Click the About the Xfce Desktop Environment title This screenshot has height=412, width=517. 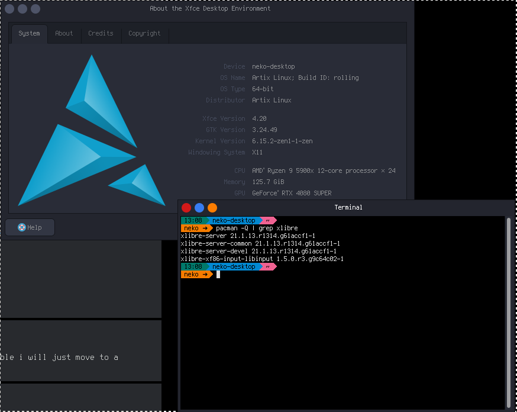(x=210, y=8)
